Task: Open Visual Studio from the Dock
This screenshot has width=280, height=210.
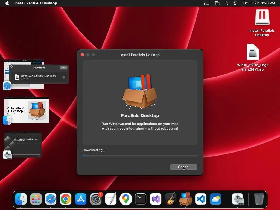Action: click(x=156, y=199)
